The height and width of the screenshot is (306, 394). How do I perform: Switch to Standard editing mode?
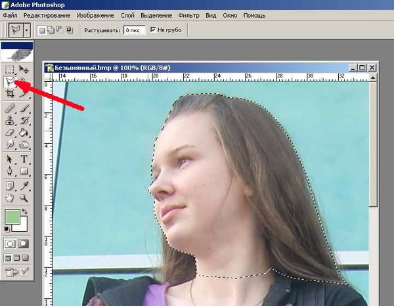tap(10, 244)
